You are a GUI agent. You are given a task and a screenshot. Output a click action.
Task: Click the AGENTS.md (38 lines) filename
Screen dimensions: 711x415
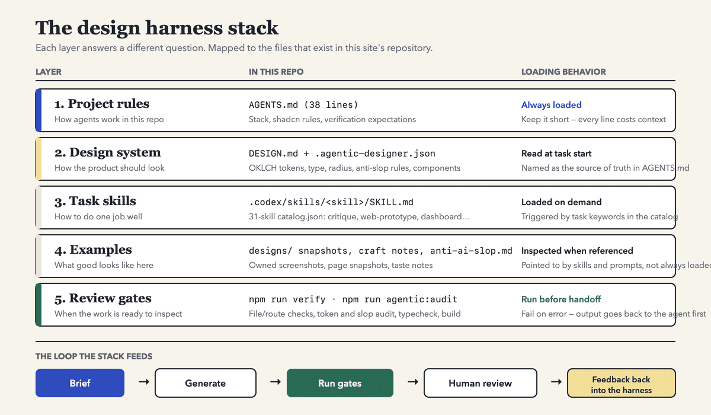[303, 105]
